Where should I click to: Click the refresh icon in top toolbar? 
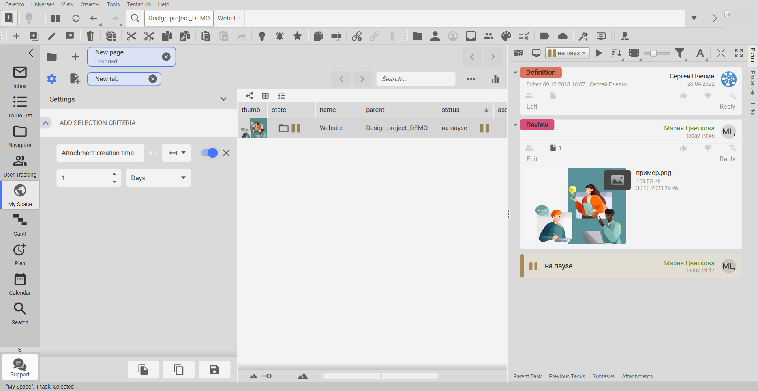[76, 18]
